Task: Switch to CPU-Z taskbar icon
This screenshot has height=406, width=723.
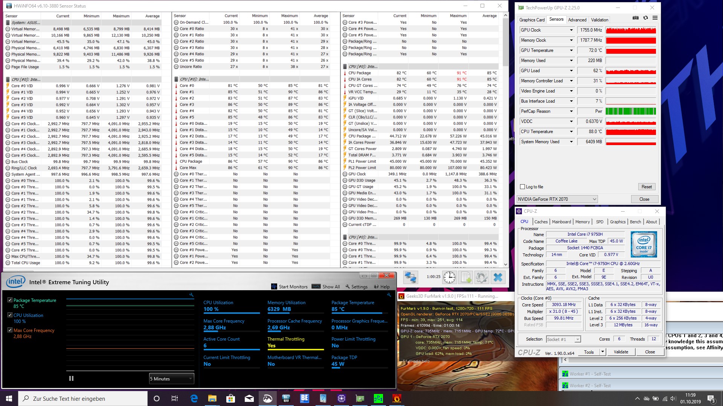Action: [341, 398]
